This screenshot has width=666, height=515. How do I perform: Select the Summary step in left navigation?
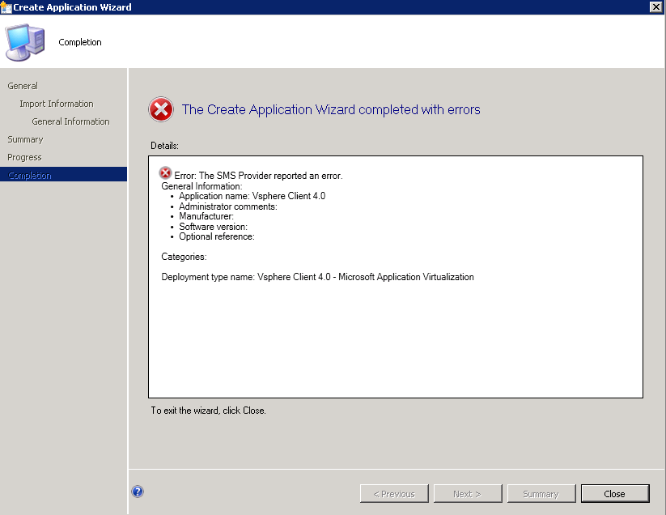(25, 139)
